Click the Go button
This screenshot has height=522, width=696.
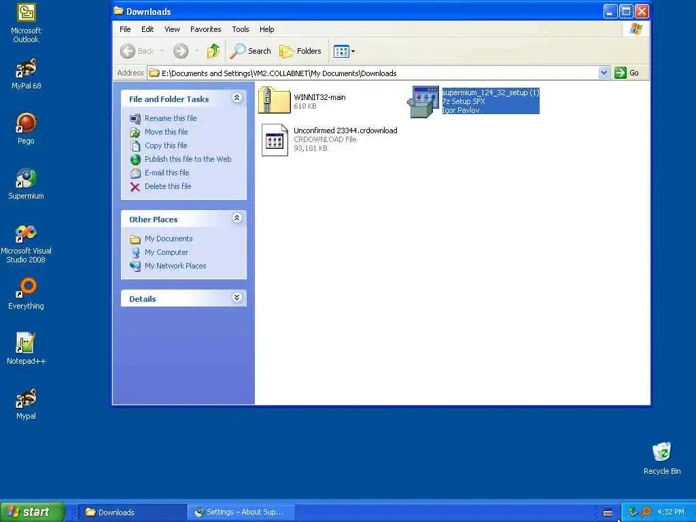pyautogui.click(x=627, y=73)
